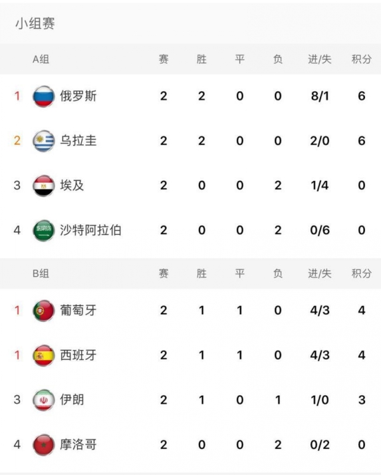Tap the Spain flag icon
The image size is (381, 475).
[x=44, y=355]
